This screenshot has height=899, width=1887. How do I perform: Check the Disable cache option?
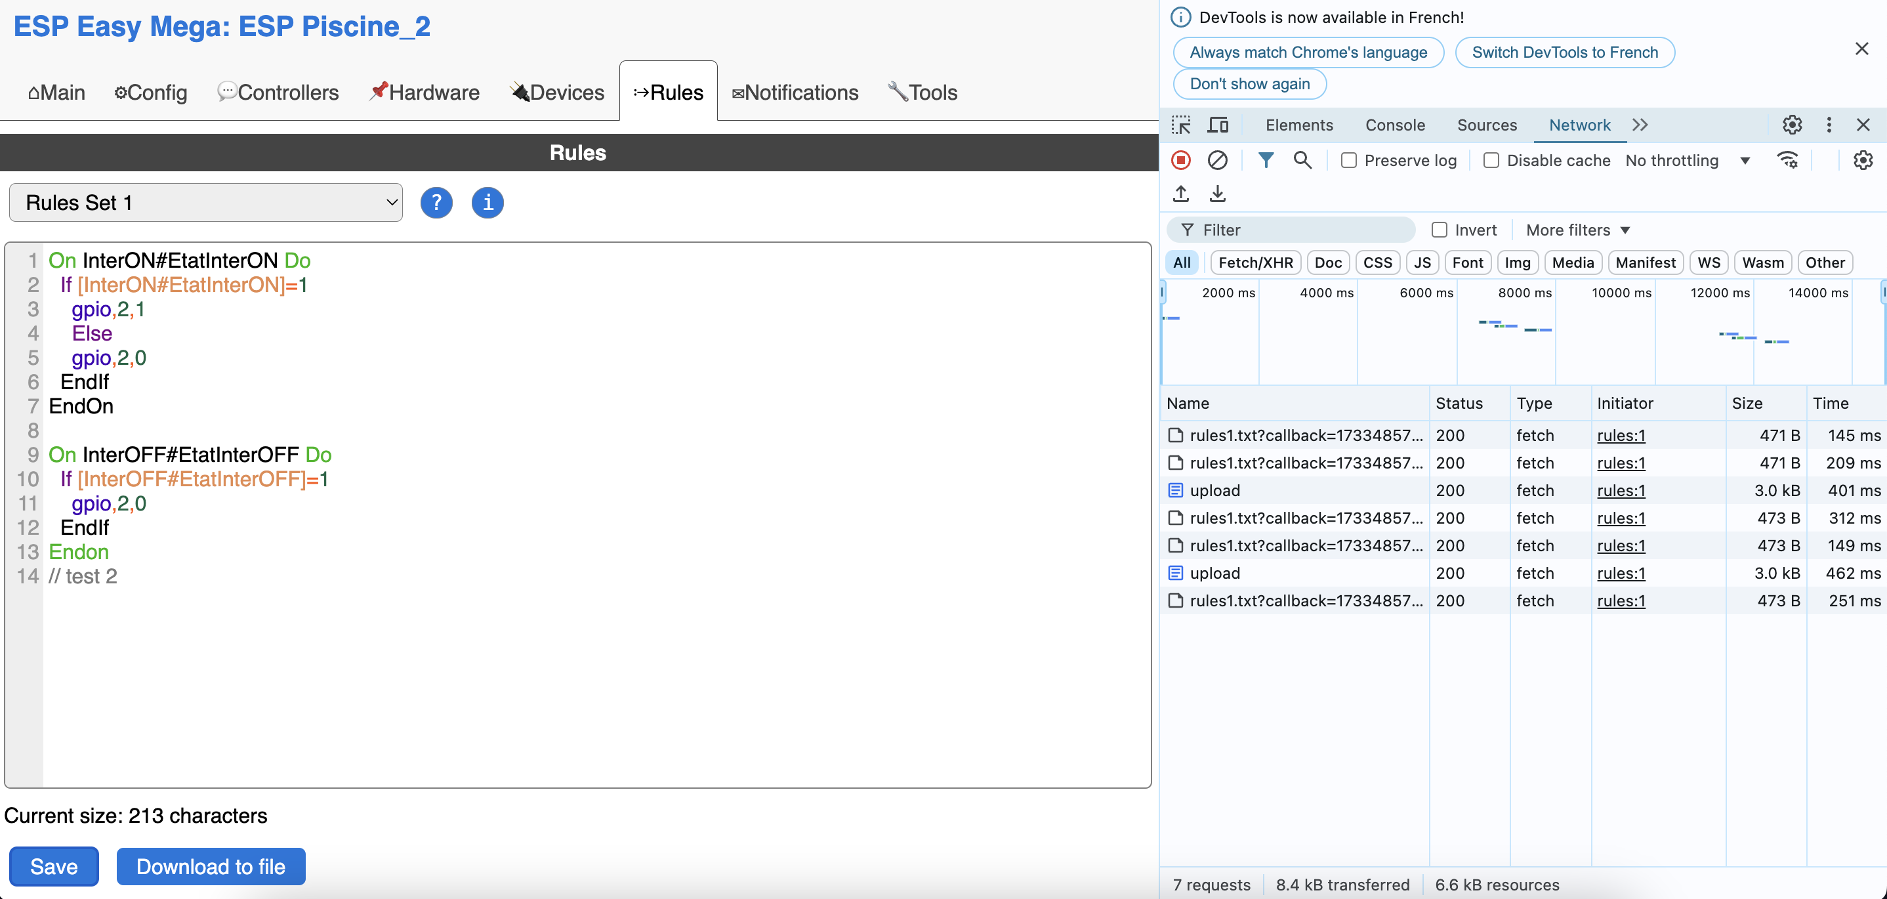tap(1491, 161)
